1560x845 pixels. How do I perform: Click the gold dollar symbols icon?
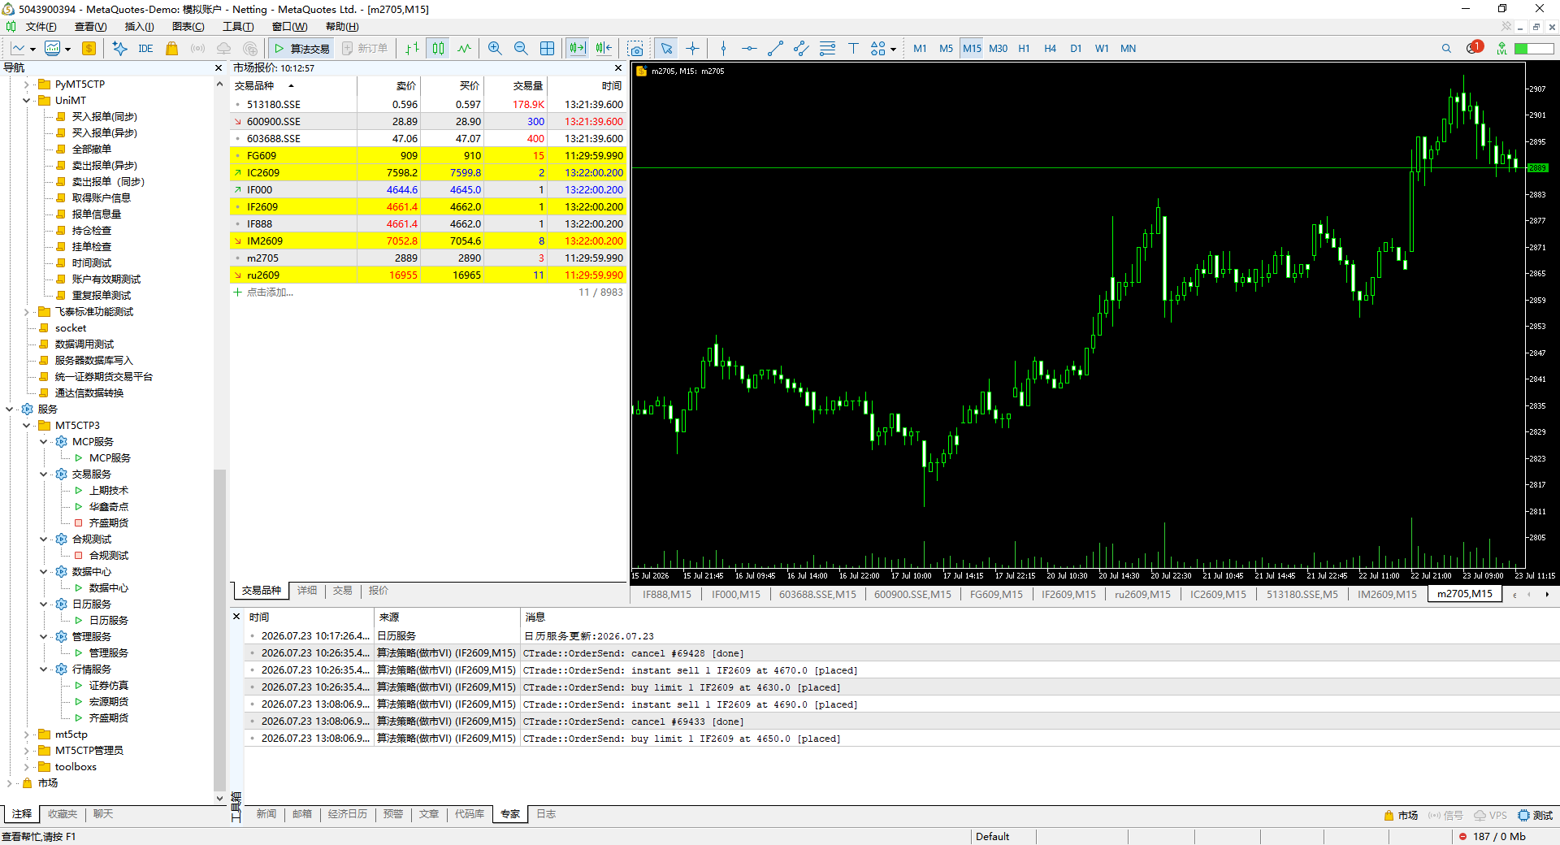pos(89,49)
